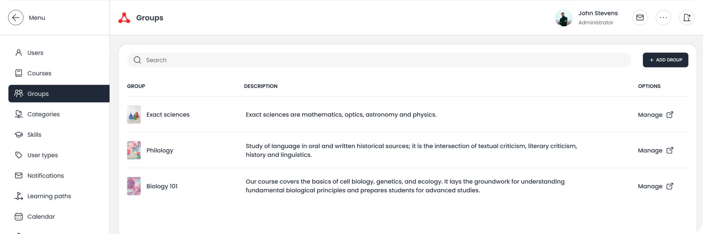Click John Stevens profile avatar
703x234 pixels.
coord(563,18)
